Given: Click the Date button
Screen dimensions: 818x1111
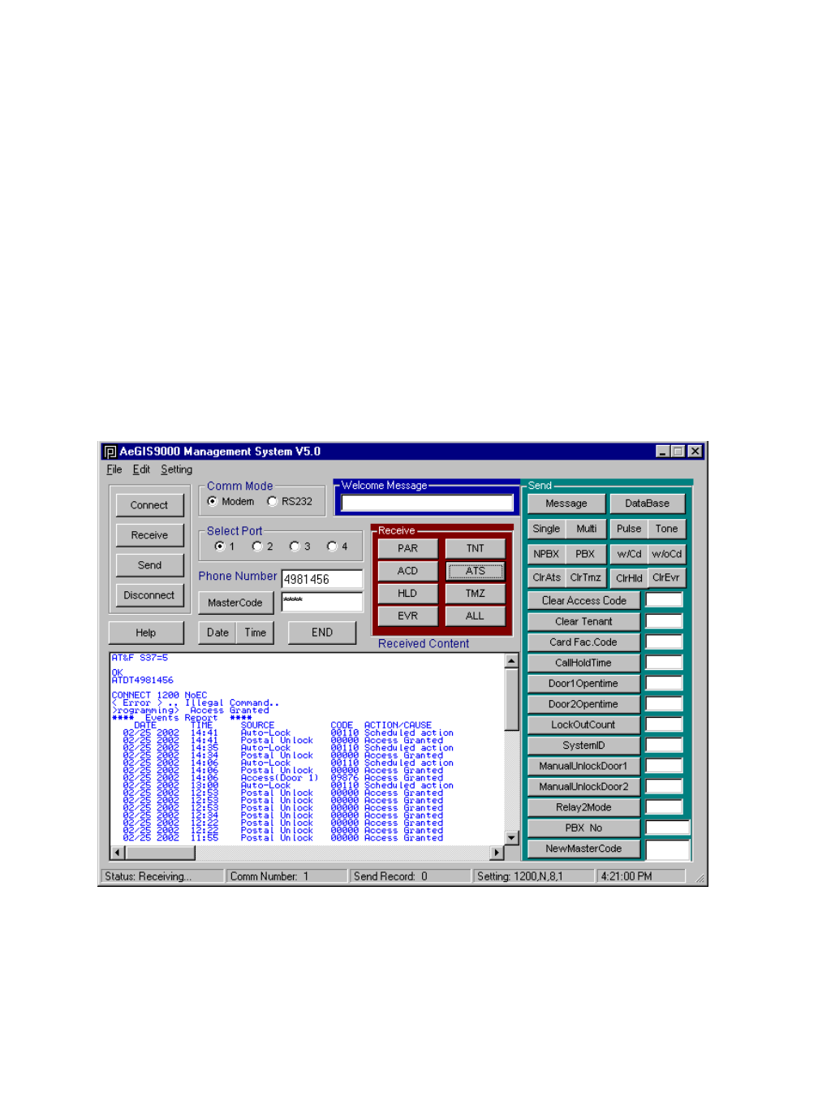Looking at the screenshot, I should click(x=217, y=633).
